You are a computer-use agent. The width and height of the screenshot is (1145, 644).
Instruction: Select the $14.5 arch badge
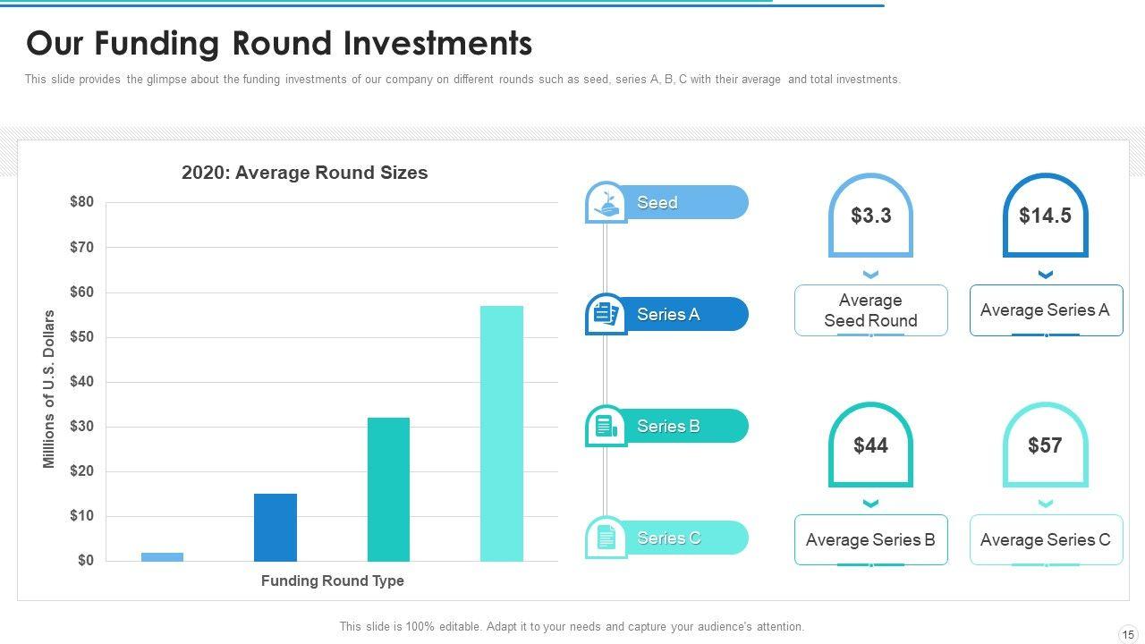click(x=1045, y=216)
